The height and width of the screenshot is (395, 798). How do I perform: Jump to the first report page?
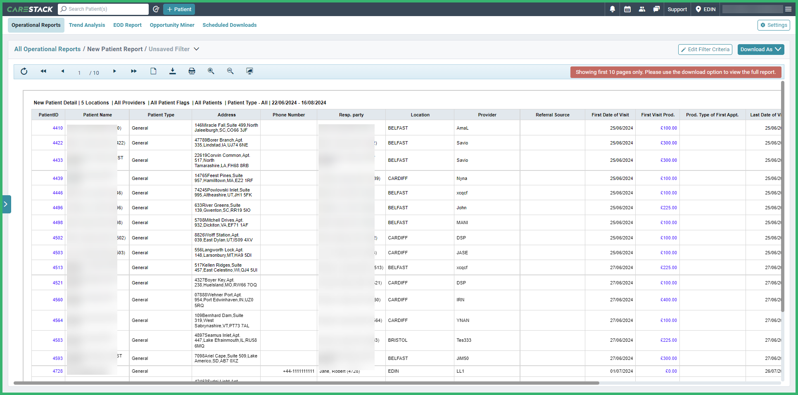tap(43, 71)
